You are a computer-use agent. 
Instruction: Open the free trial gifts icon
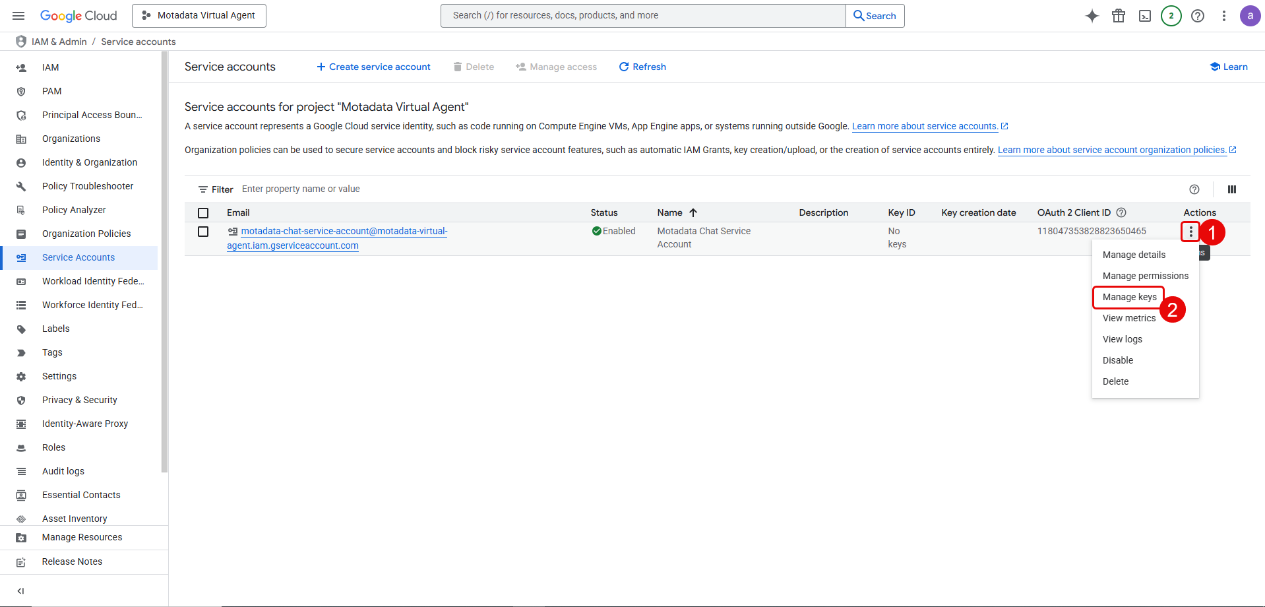click(x=1118, y=15)
